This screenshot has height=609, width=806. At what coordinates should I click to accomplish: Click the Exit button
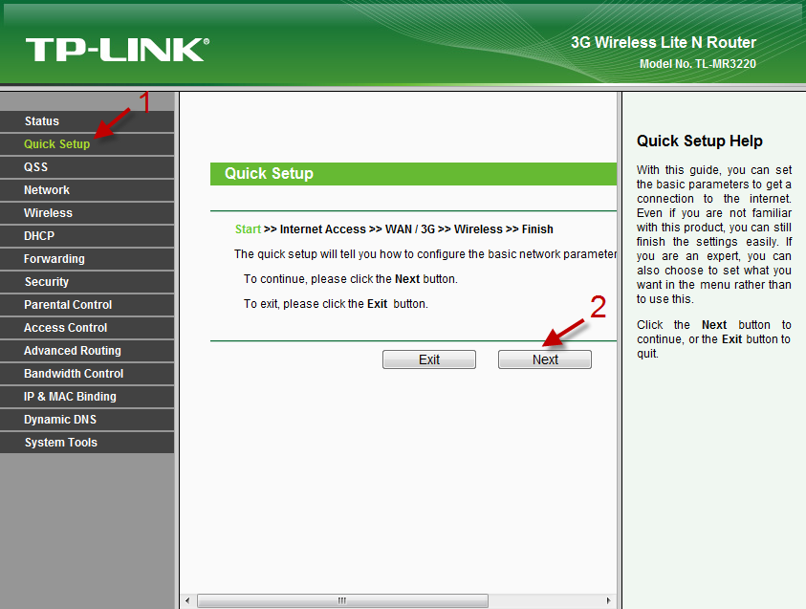click(429, 359)
